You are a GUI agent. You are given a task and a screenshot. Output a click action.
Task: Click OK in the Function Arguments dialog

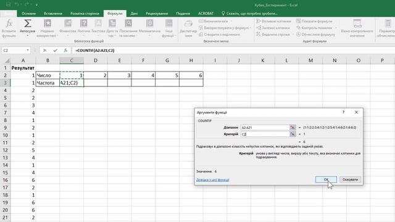(x=326, y=179)
